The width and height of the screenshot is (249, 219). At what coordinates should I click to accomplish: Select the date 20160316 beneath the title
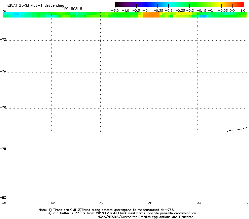tap(73, 9)
